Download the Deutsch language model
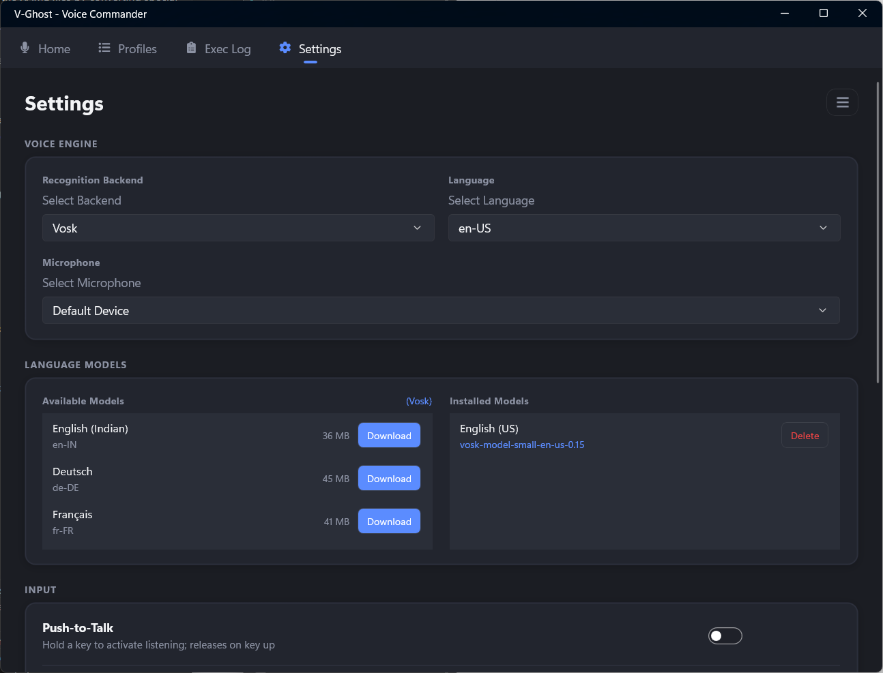 click(389, 479)
